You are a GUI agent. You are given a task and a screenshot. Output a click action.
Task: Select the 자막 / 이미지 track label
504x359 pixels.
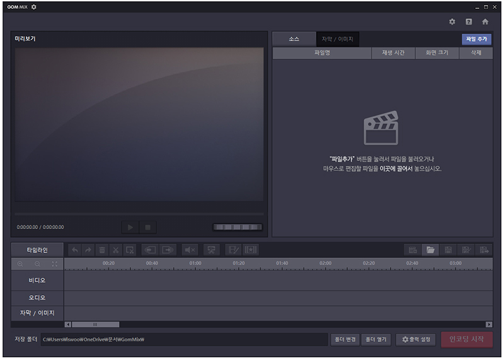(37, 313)
